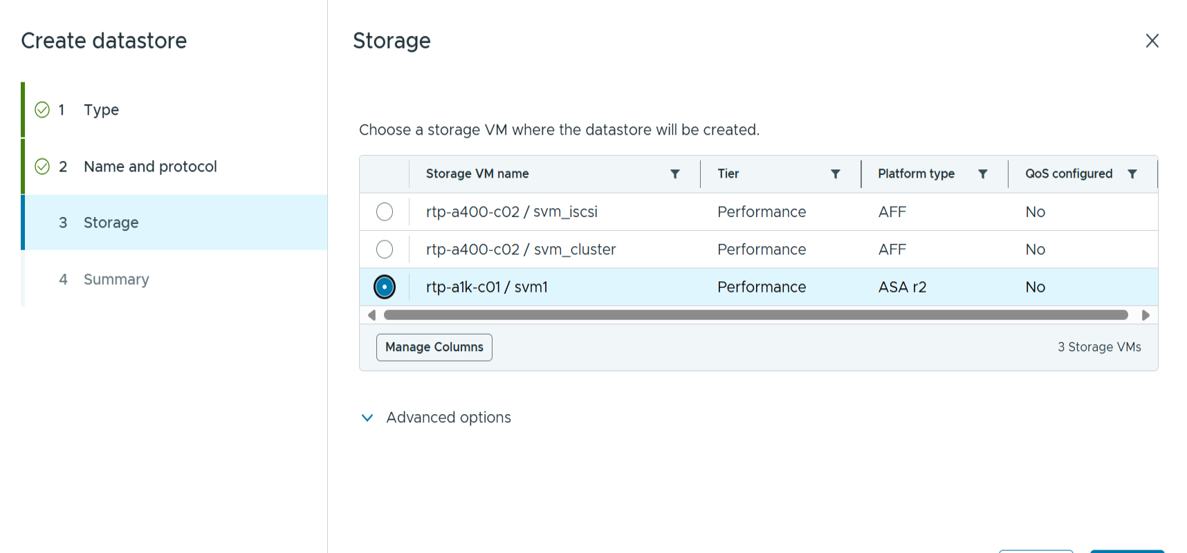Viewport: 1187px width, 553px height.
Task: Sort by Storage VM name header
Action: tap(477, 174)
